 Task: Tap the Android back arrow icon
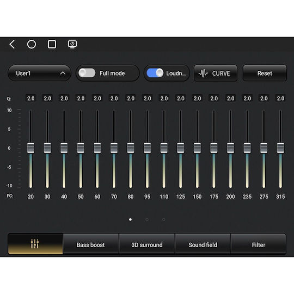[x=12, y=45]
